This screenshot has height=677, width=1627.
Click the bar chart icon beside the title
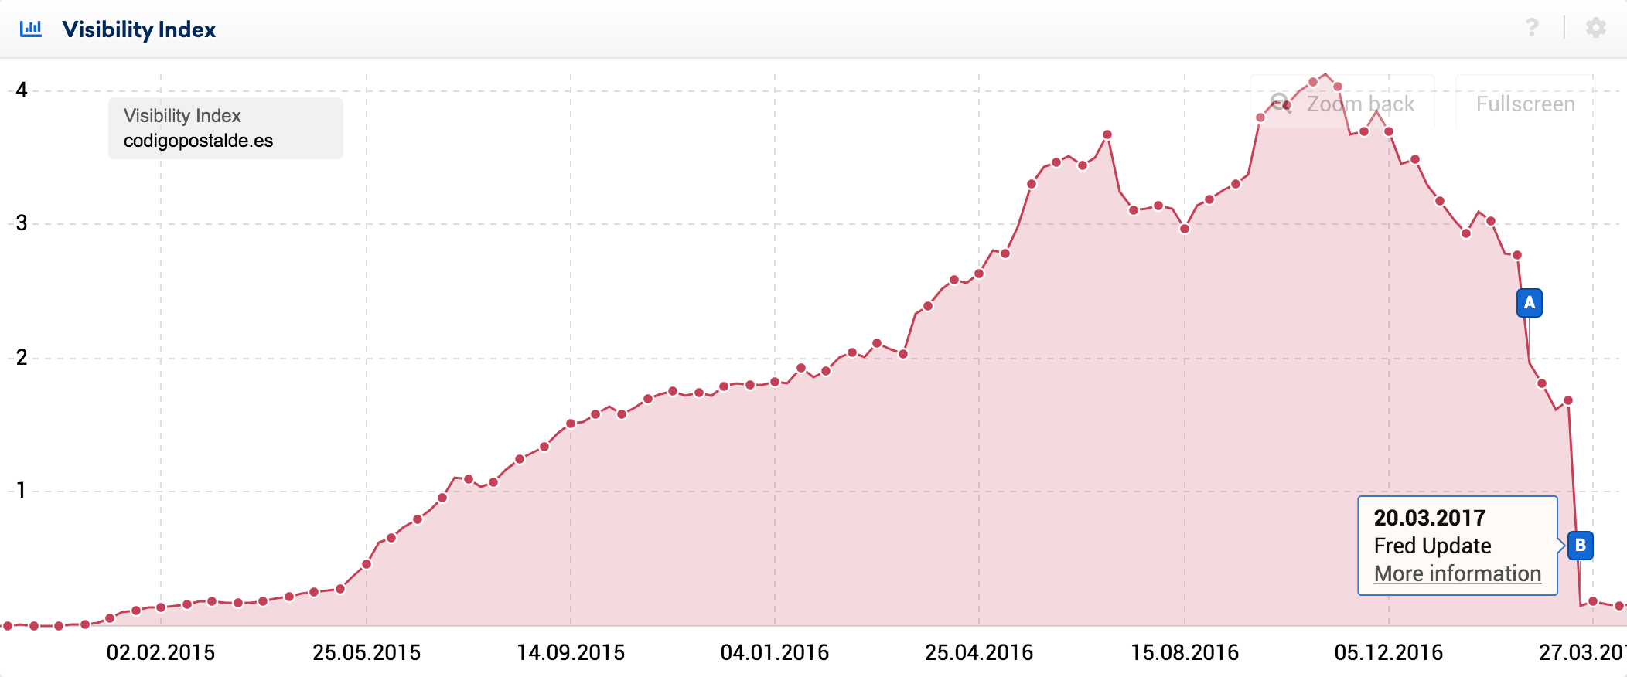(31, 29)
